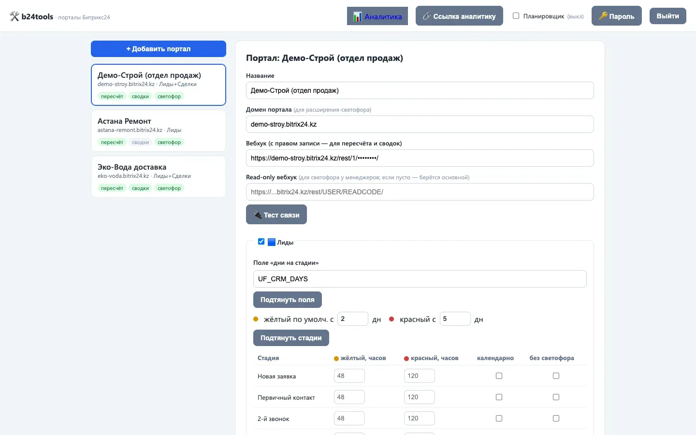The width and height of the screenshot is (696, 435).
Task: Click the Read-only вебхук input field
Action: pos(420,192)
